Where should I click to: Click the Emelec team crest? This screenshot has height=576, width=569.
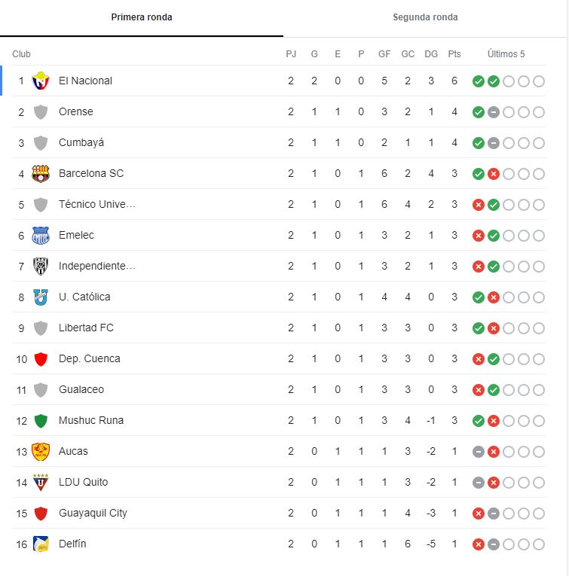click(41, 235)
